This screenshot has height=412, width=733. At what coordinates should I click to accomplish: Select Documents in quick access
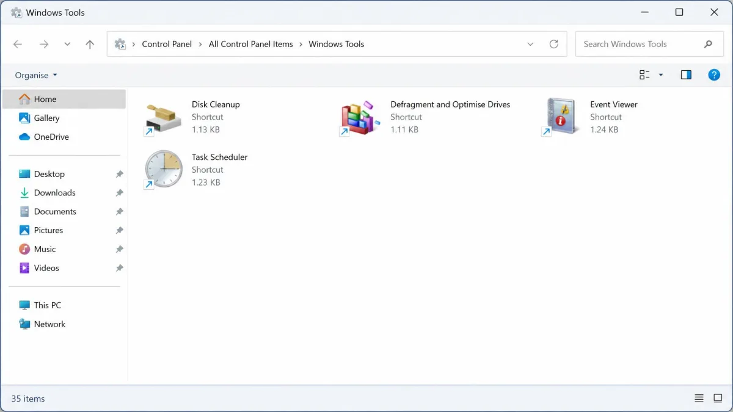[x=64, y=212]
